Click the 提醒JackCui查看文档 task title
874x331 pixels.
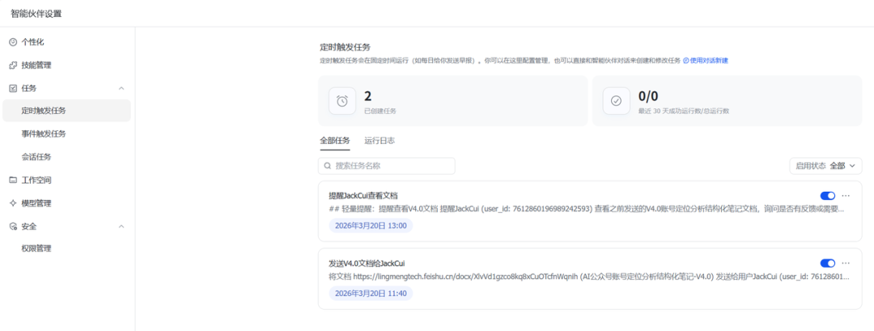(x=363, y=196)
